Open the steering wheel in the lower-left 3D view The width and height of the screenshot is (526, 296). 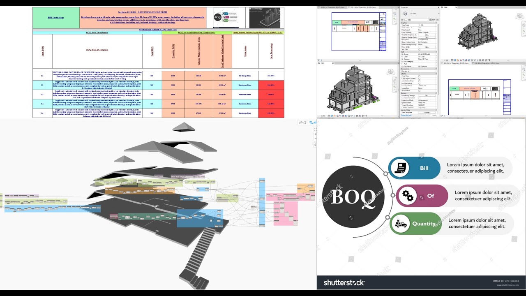point(394,81)
